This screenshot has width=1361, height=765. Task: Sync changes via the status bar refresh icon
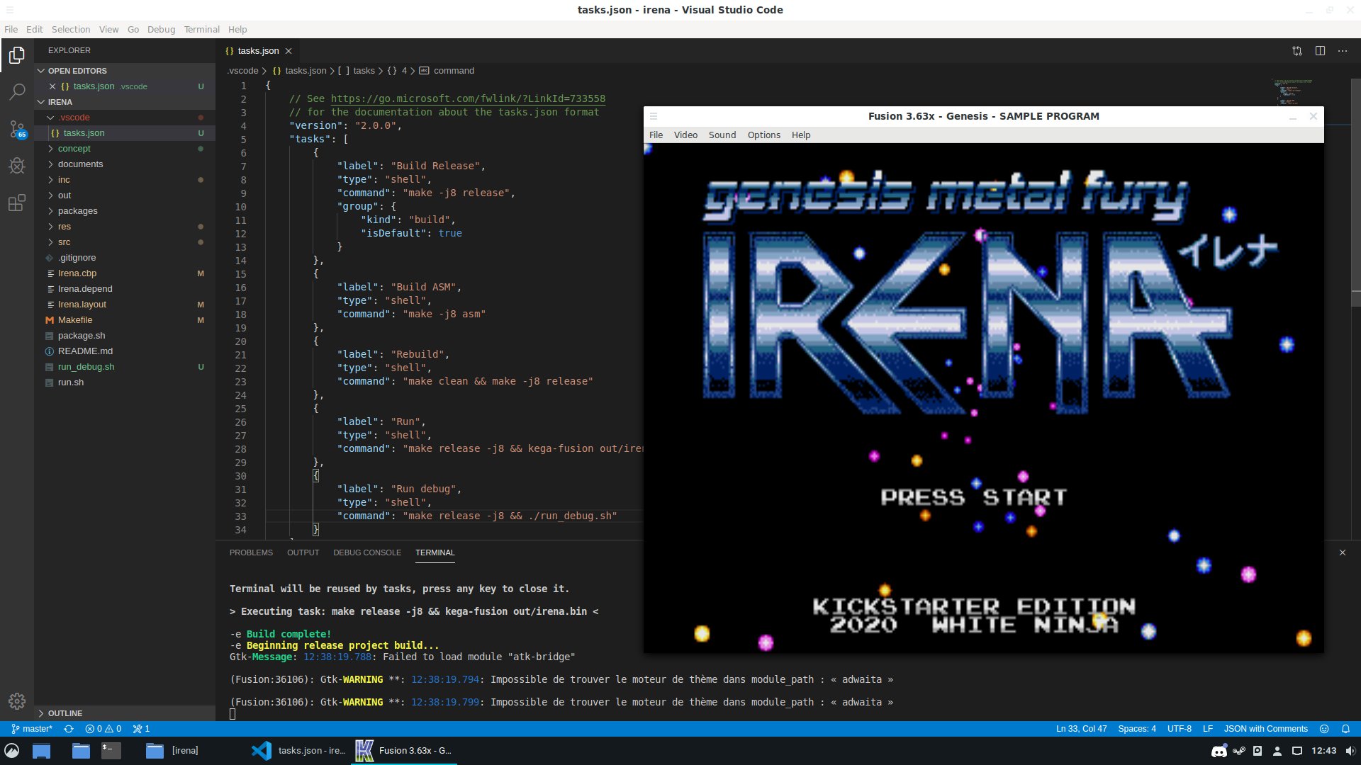pos(69,728)
